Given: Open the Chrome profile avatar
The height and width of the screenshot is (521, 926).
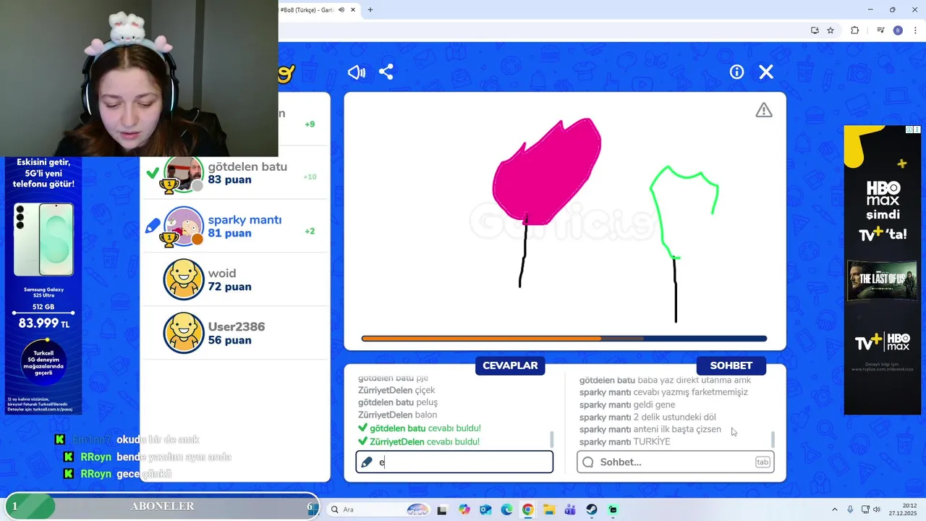Looking at the screenshot, I should pyautogui.click(x=898, y=30).
